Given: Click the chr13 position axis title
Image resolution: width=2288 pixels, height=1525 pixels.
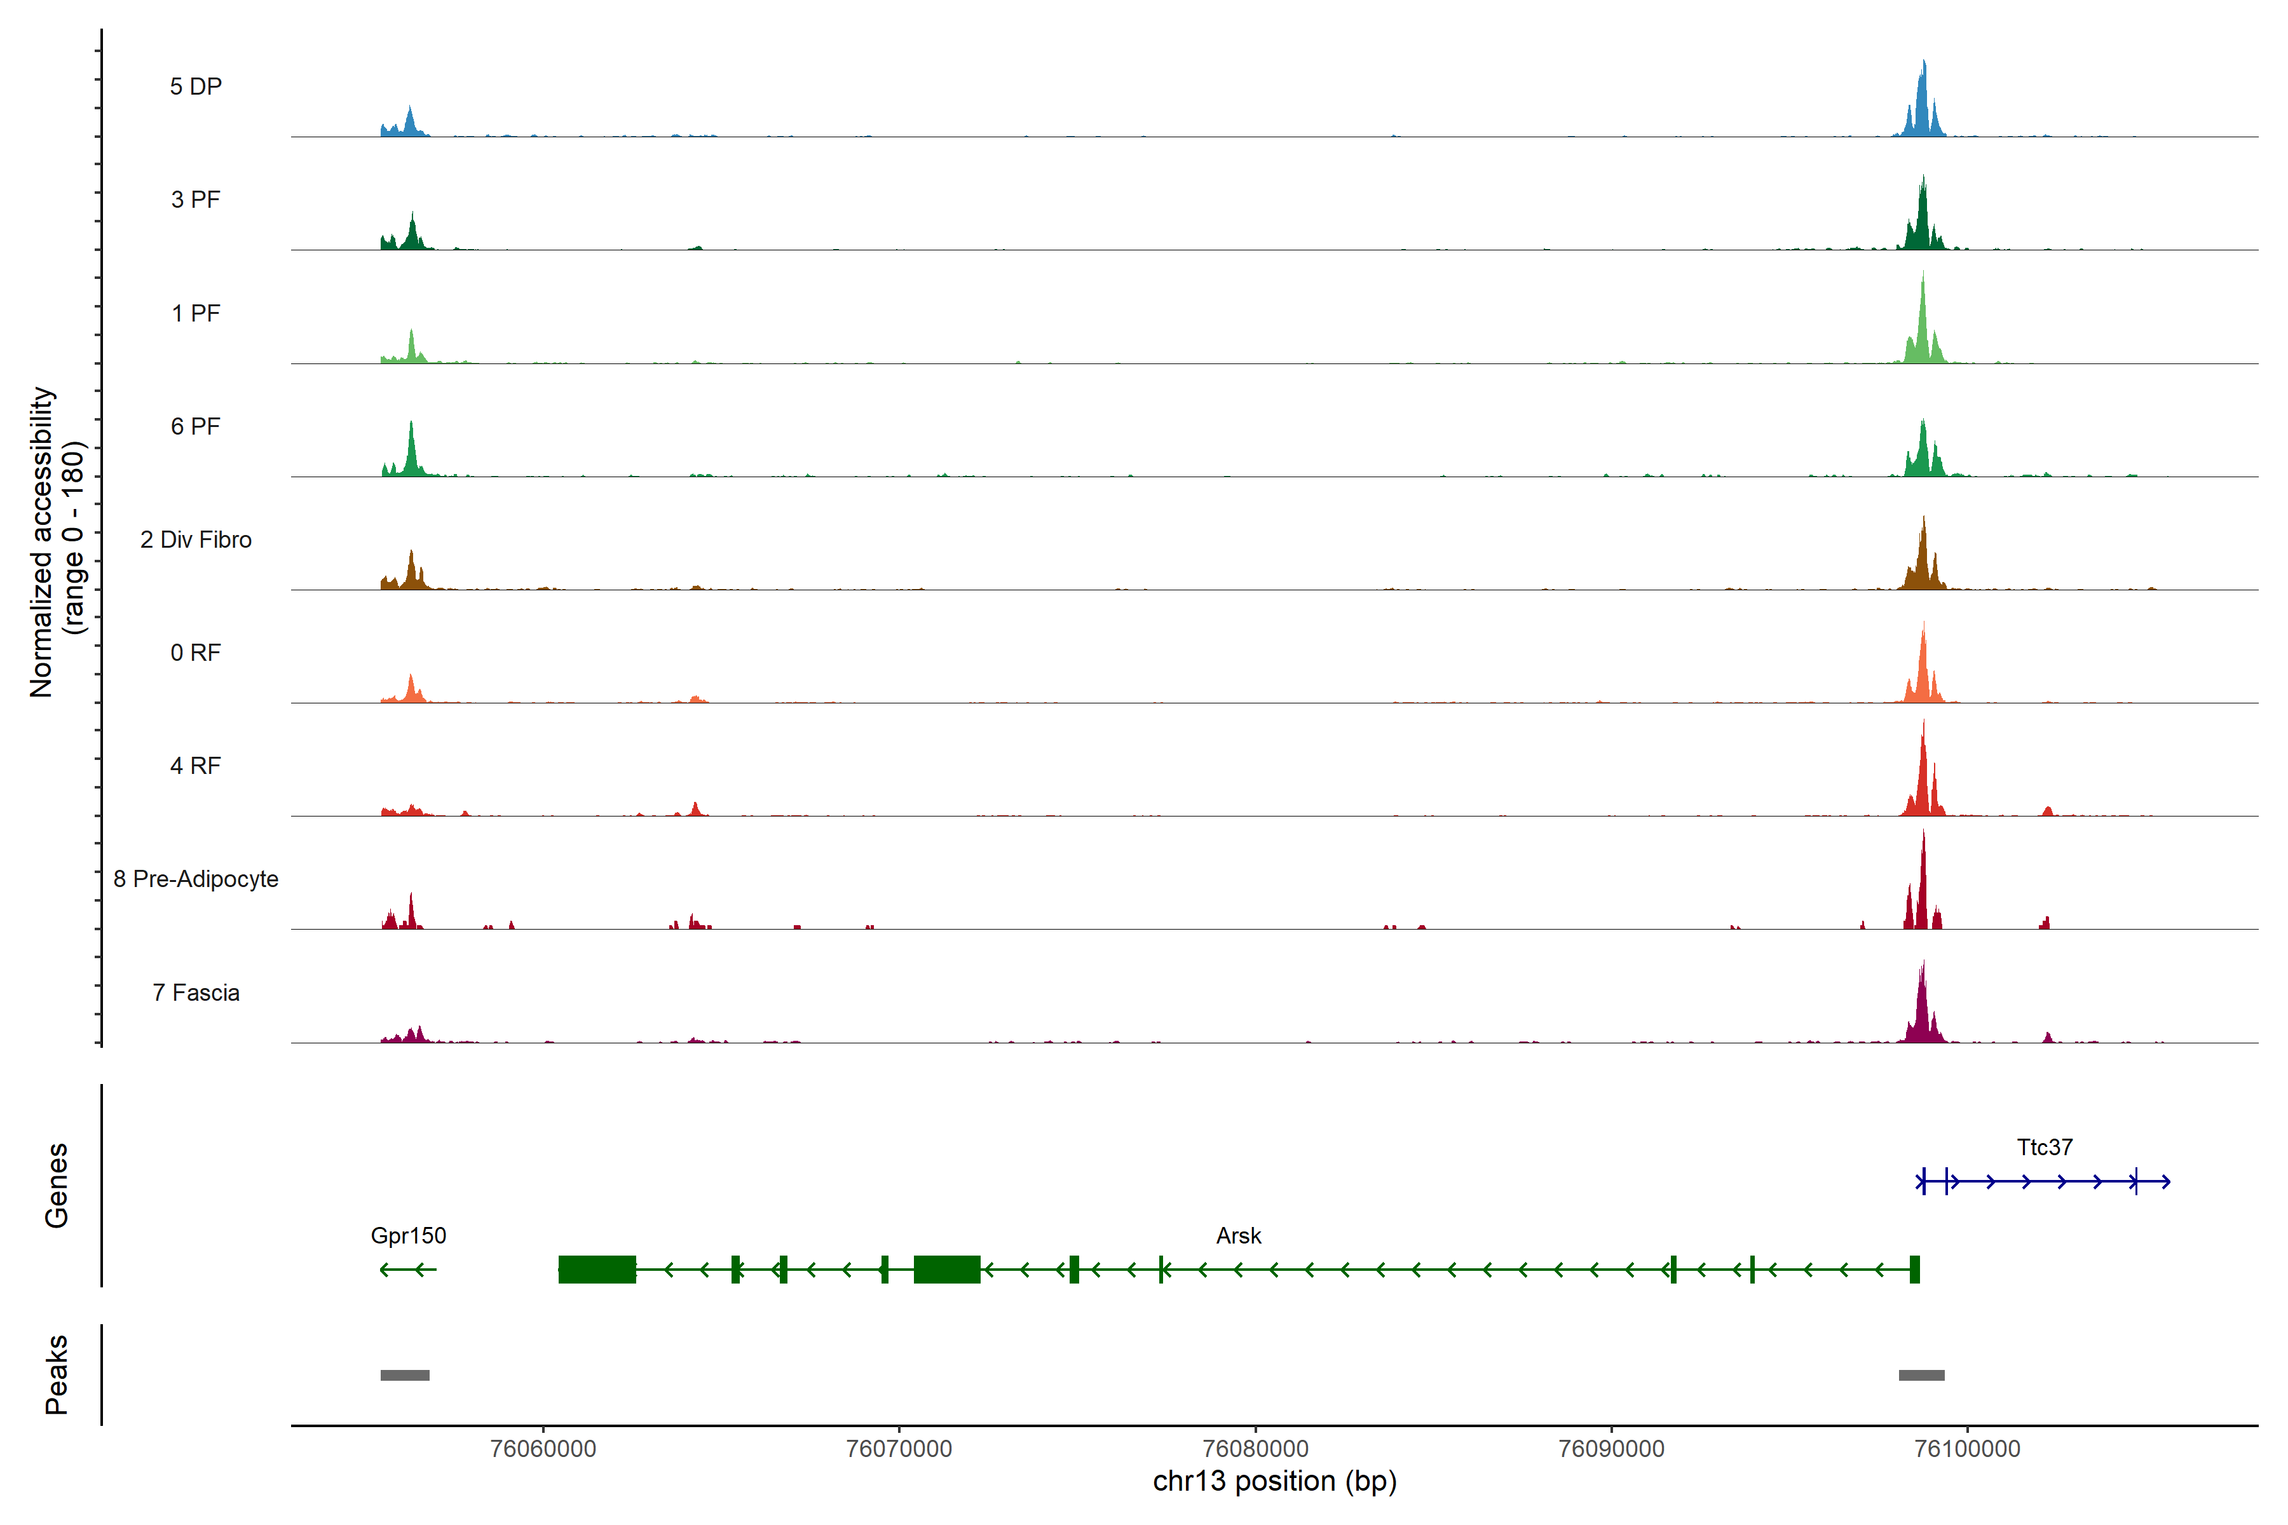Looking at the screenshot, I should coord(1274,1481).
